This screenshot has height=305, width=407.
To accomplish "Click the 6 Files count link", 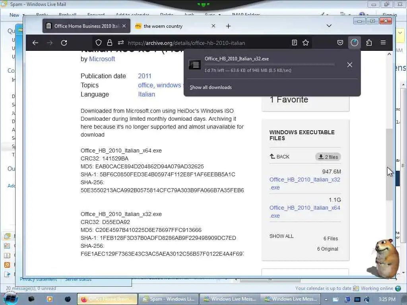I will (331, 239).
